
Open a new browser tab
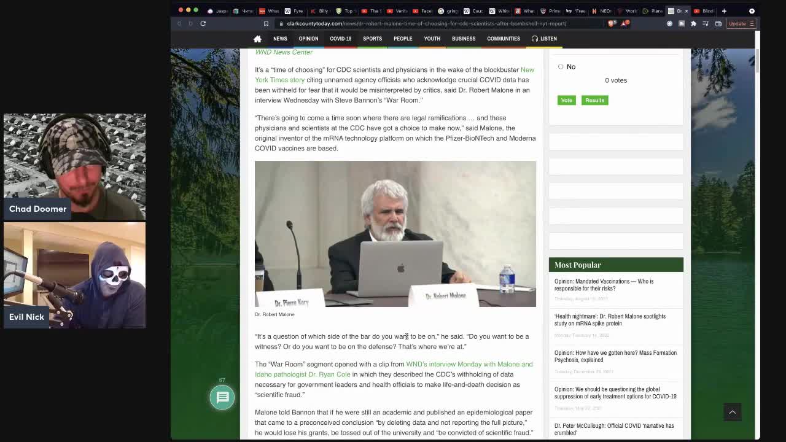pos(724,10)
